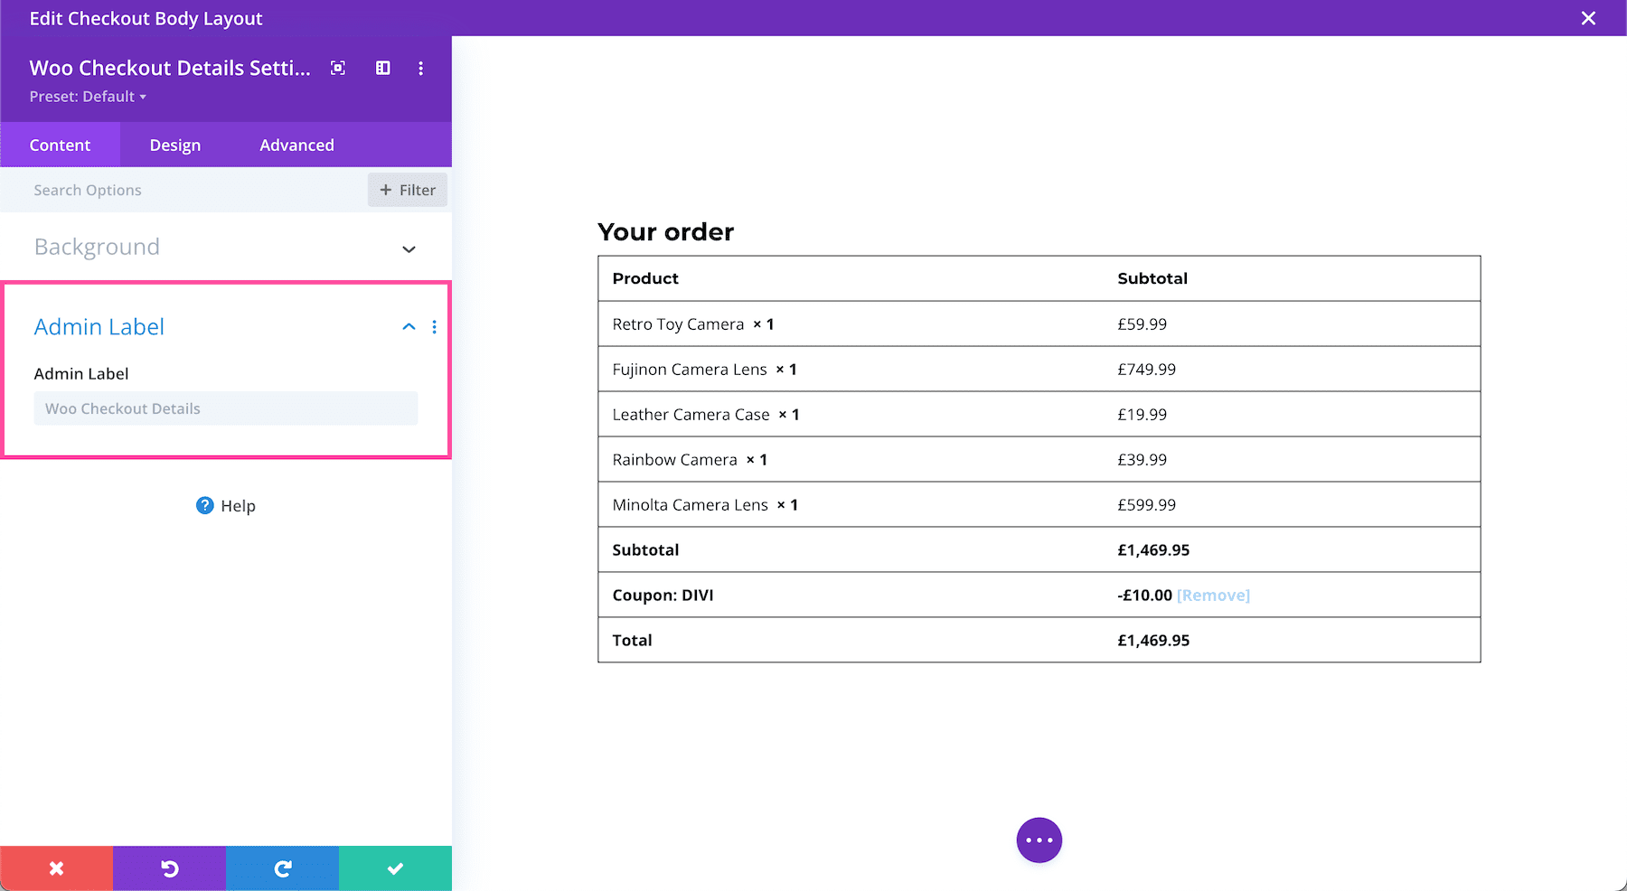The width and height of the screenshot is (1627, 891).
Task: Click the Help question mark icon
Action: coord(205,506)
